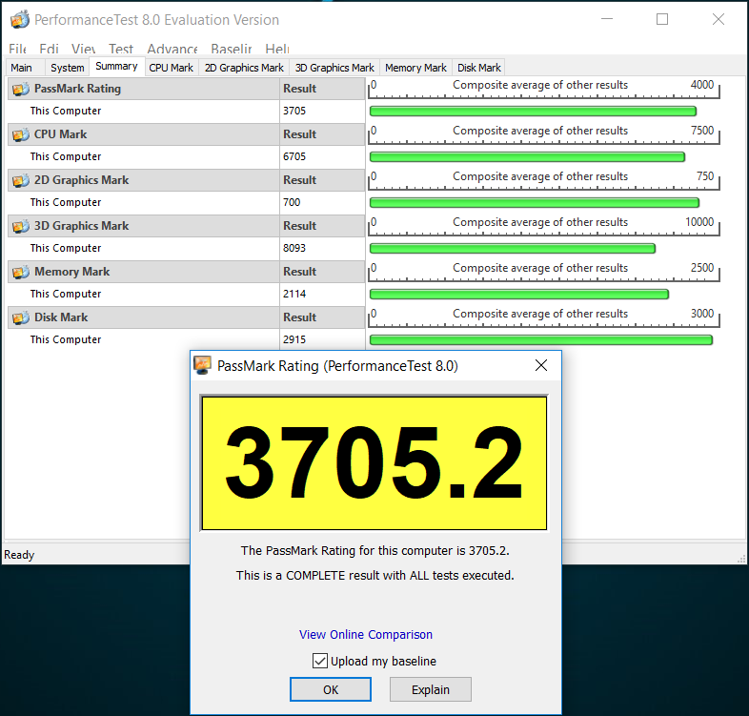Click the Disk Mark green result bar
Viewport: 749px width, 716px height.
541,339
